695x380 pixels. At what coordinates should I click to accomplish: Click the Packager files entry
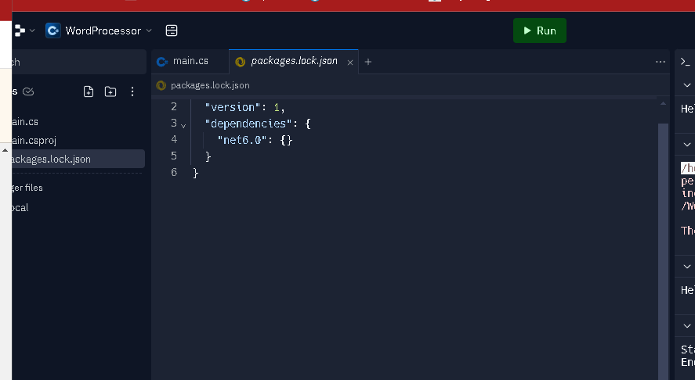[x=27, y=188]
